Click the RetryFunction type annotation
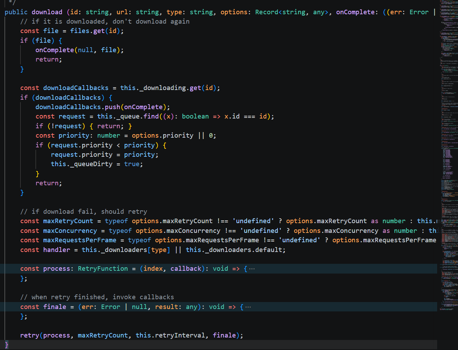The image size is (458, 350). (x=103, y=269)
